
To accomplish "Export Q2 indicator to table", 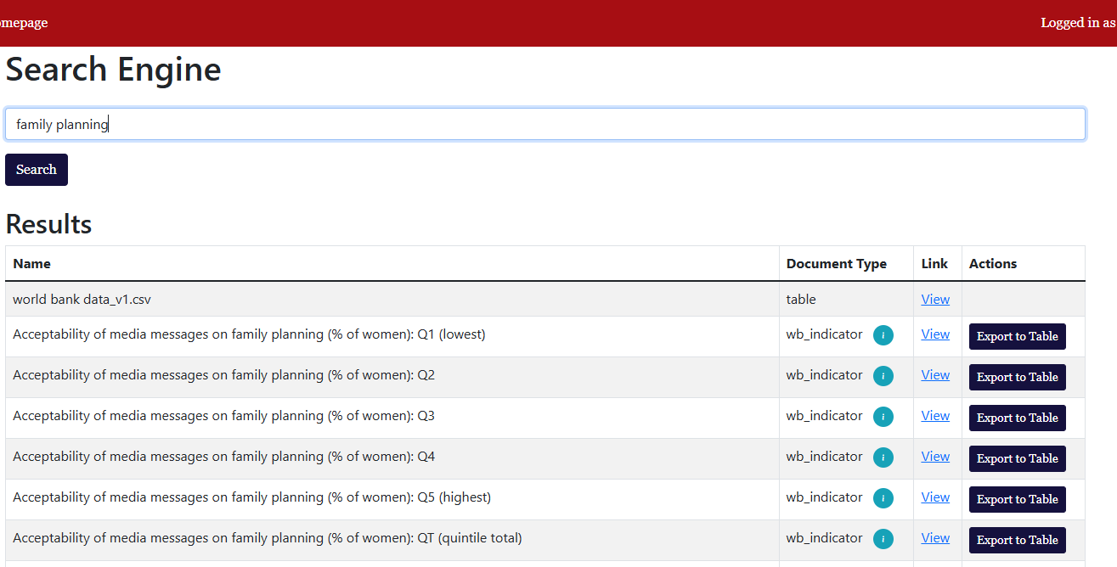I will click(x=1017, y=377).
